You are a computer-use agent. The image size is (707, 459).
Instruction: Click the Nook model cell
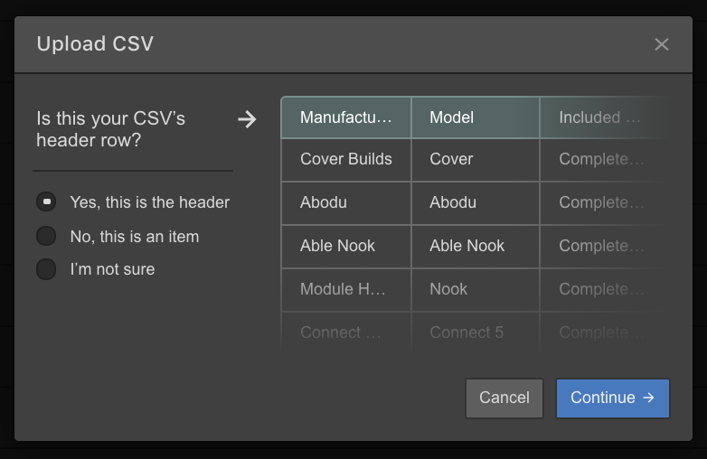[x=476, y=289]
